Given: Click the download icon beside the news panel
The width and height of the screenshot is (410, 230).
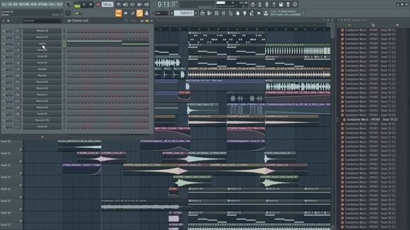Looking at the screenshot, I should tap(266, 13).
